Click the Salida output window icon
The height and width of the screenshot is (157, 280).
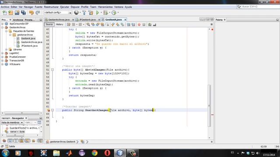tap(7, 147)
